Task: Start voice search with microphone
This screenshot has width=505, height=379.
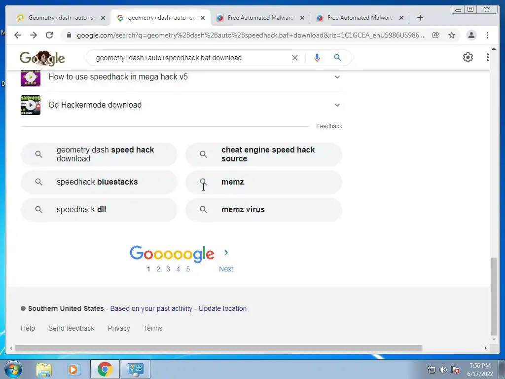Action: pos(317,58)
